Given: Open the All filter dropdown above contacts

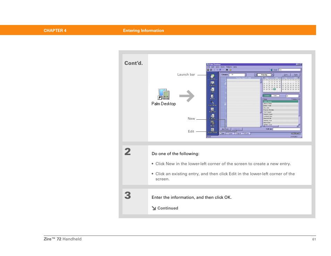Looking at the screenshot, I should click(293, 96).
